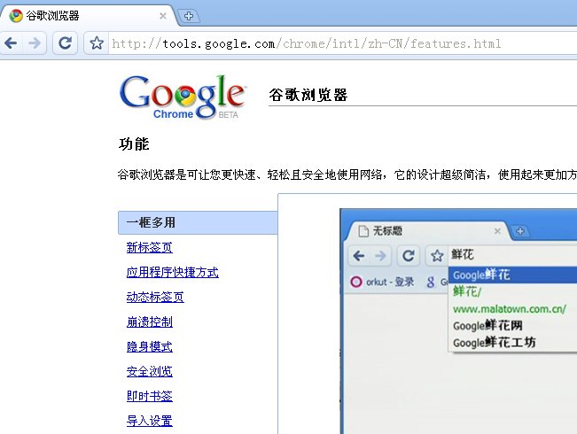Click the Google Chrome BETA logo
This screenshot has height=434, width=577.
(x=183, y=97)
